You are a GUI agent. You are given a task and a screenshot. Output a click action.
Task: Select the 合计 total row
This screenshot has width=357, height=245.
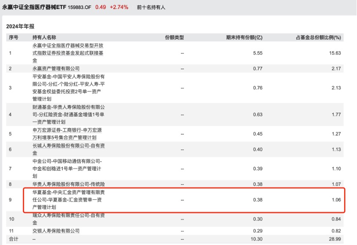pos(175,239)
